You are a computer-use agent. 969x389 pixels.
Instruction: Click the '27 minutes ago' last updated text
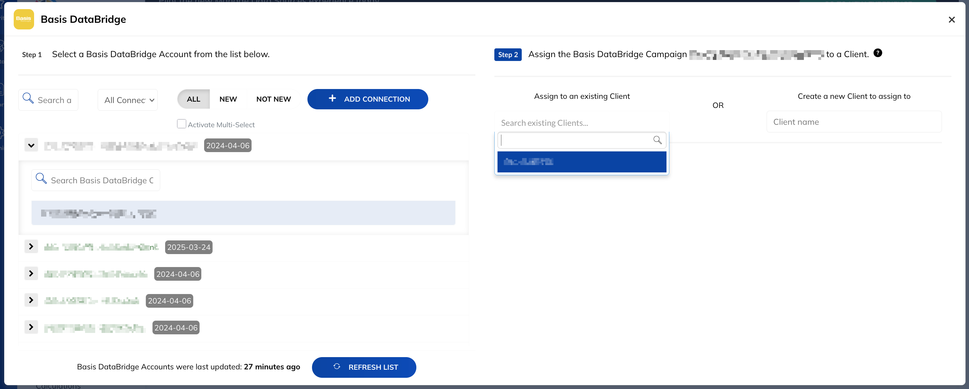click(x=272, y=367)
